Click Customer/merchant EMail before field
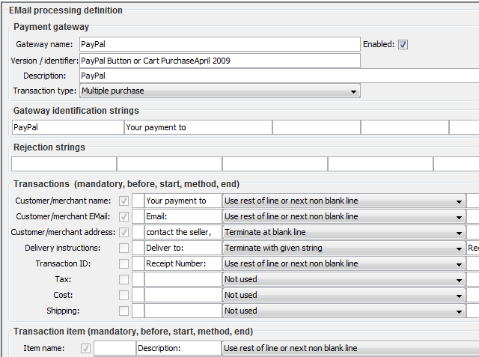This screenshot has width=479, height=357. [x=138, y=216]
